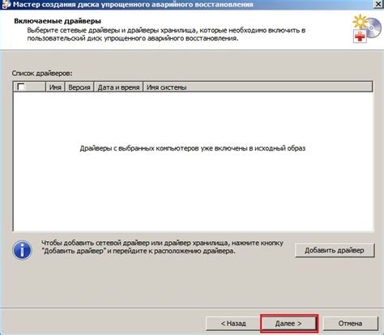Cancel the wizard with the Отмена button
This screenshot has width=384, height=335.
(x=350, y=323)
